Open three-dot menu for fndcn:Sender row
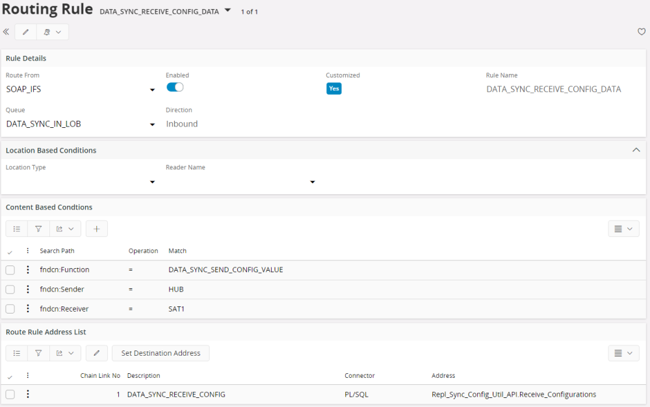Viewport: 650px width, 407px height. pos(27,290)
